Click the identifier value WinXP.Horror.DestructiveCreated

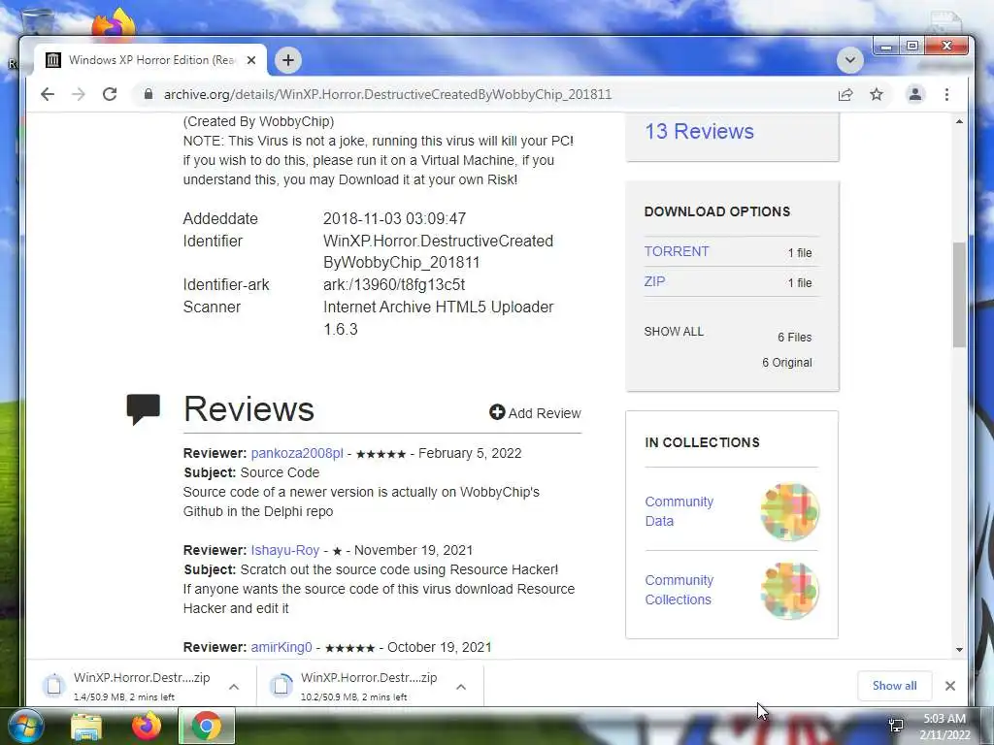438,251
